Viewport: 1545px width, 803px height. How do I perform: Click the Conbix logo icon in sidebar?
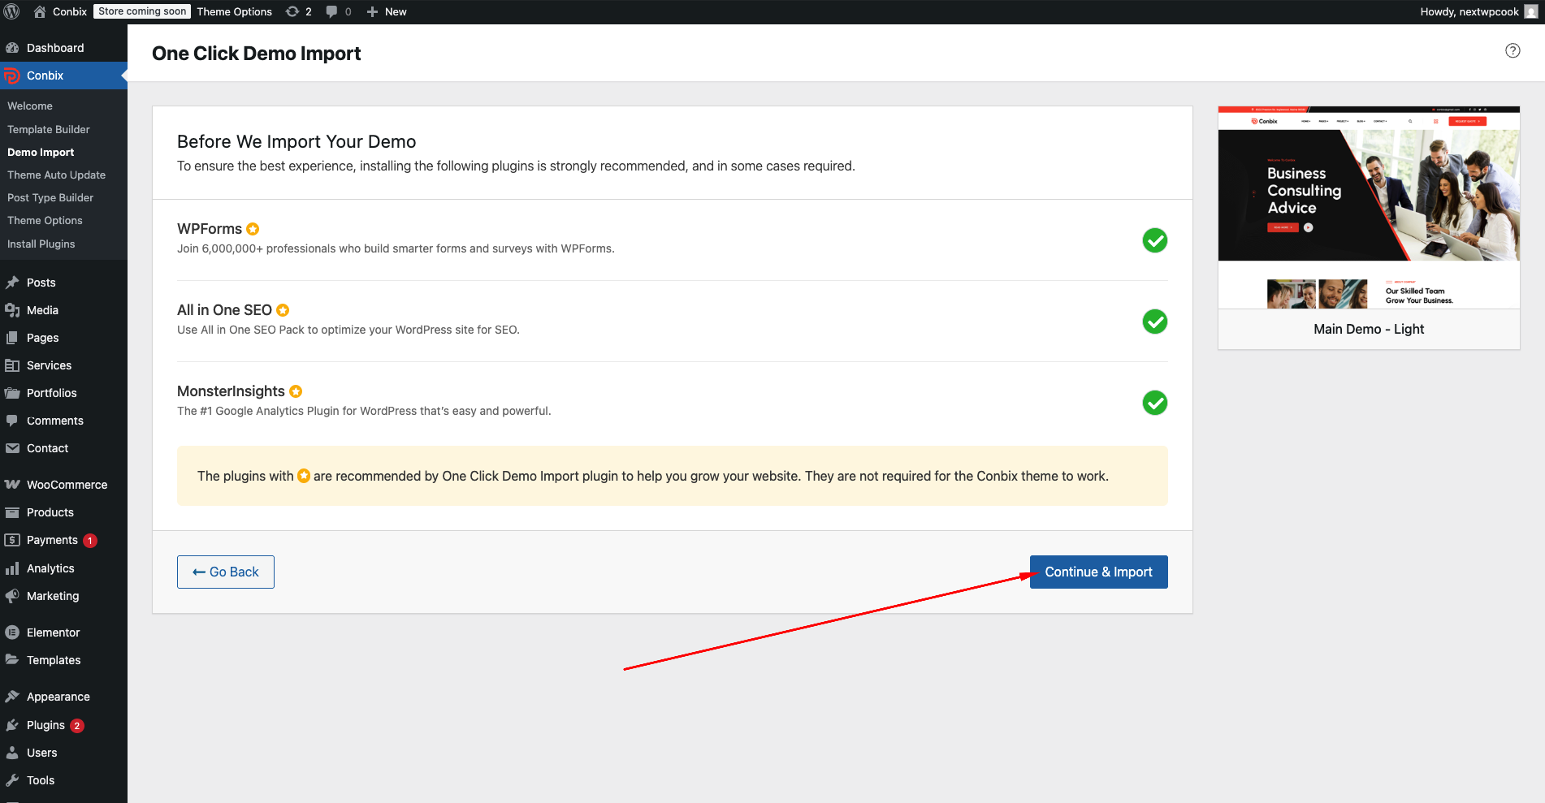[12, 76]
